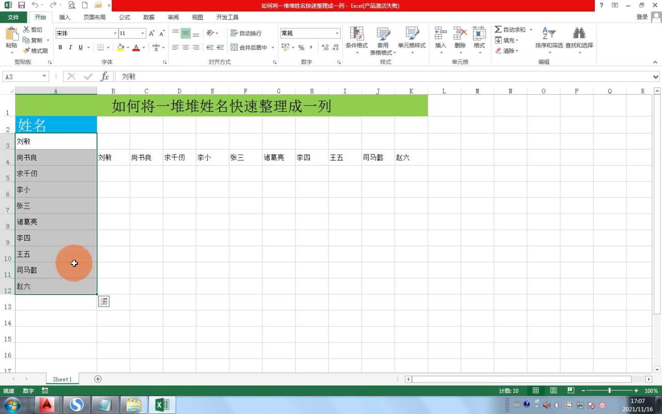Click the Delete cells (删除) icon

click(x=460, y=34)
